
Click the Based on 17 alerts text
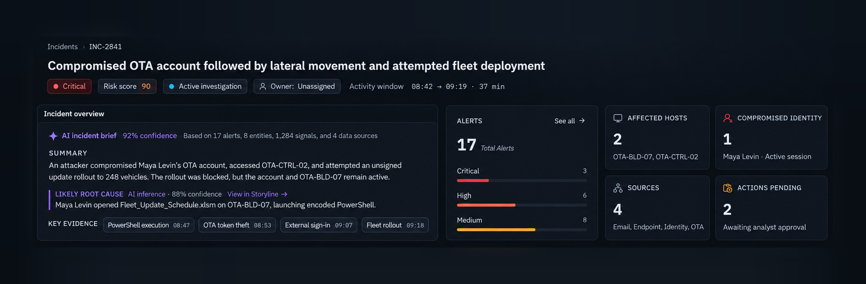tap(280, 136)
